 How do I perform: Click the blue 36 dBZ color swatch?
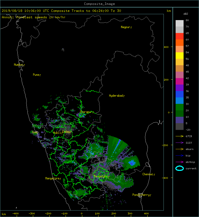coord(179,94)
